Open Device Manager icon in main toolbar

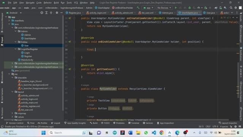pyautogui.click(x=220, y=8)
